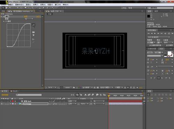Select the Hand tool in toolbar
The height and width of the screenshot is (129, 174).
tap(7, 8)
